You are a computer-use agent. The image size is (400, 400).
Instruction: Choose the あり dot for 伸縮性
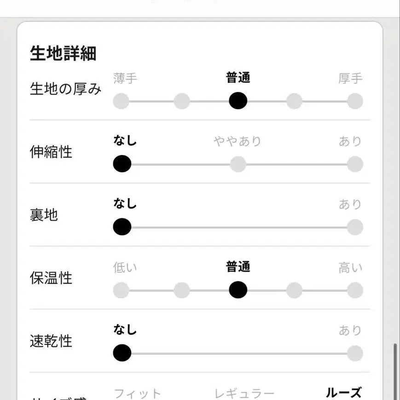coord(355,164)
